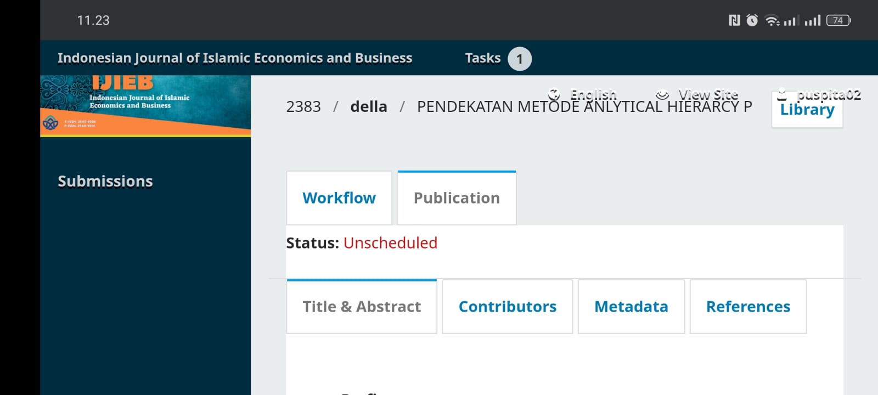
Task: Click the Library button
Action: click(x=807, y=111)
